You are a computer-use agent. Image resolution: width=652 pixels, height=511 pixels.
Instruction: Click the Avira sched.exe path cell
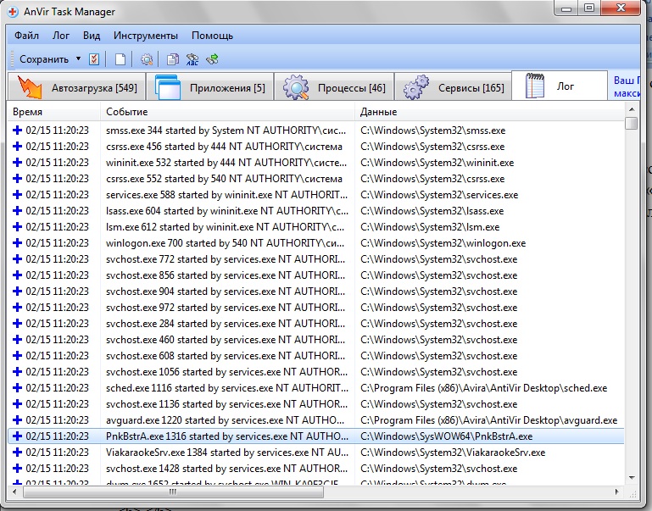pos(483,388)
